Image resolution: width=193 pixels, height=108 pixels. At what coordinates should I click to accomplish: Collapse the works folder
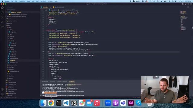[11, 47]
